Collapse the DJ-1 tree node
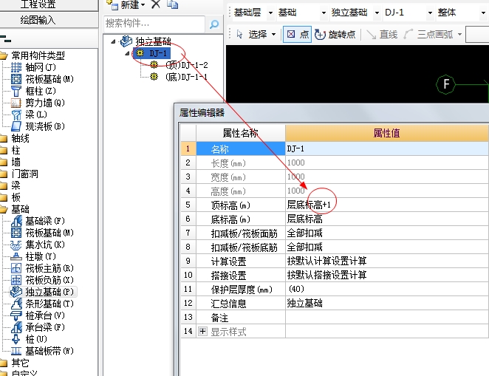Screen dimensions: 489x376 tap(127, 53)
